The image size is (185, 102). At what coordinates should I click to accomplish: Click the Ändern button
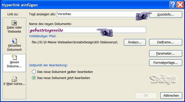pyautogui.click(x=135, y=42)
